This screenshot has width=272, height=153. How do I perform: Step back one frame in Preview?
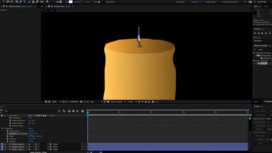[258, 33]
